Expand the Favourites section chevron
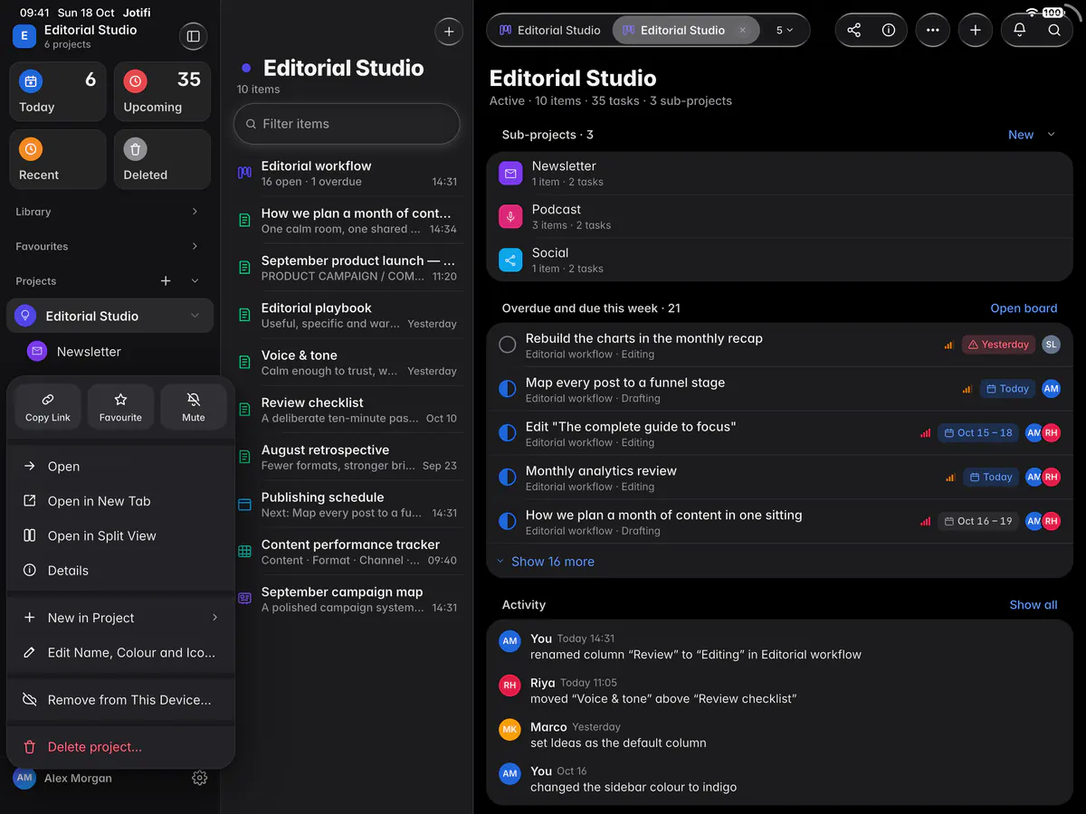 point(195,246)
